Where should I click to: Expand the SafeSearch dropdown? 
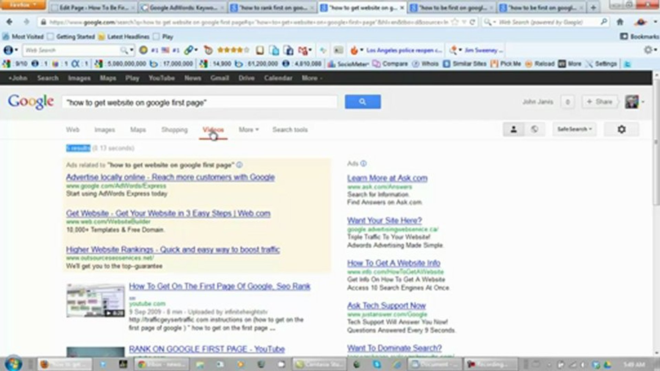574,130
